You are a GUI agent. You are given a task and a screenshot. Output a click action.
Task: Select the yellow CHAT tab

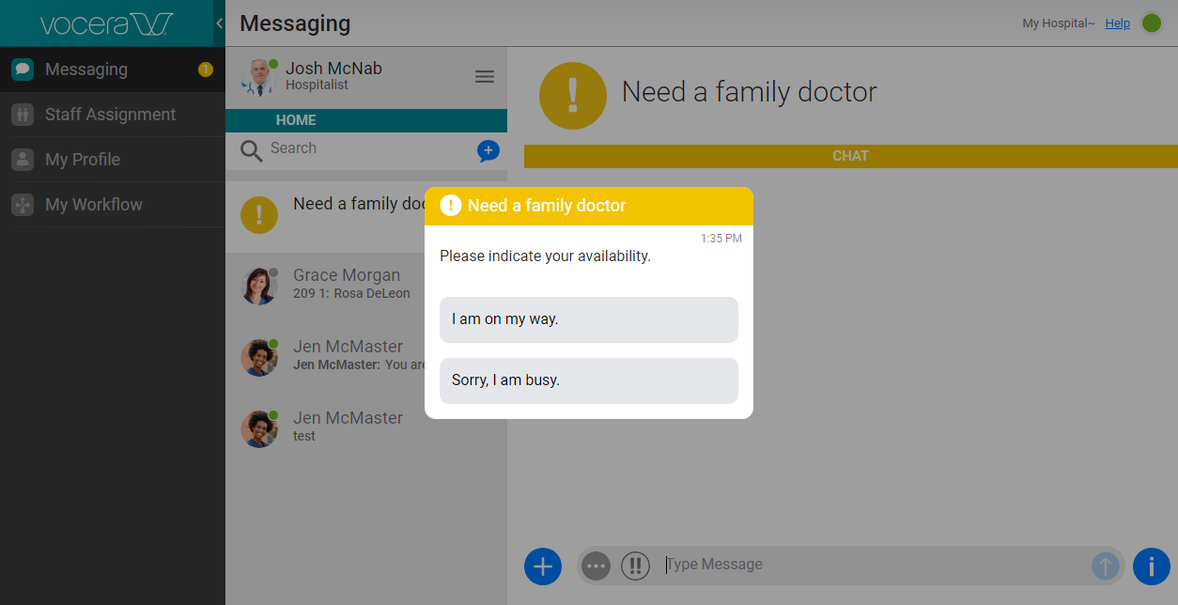[850, 154]
